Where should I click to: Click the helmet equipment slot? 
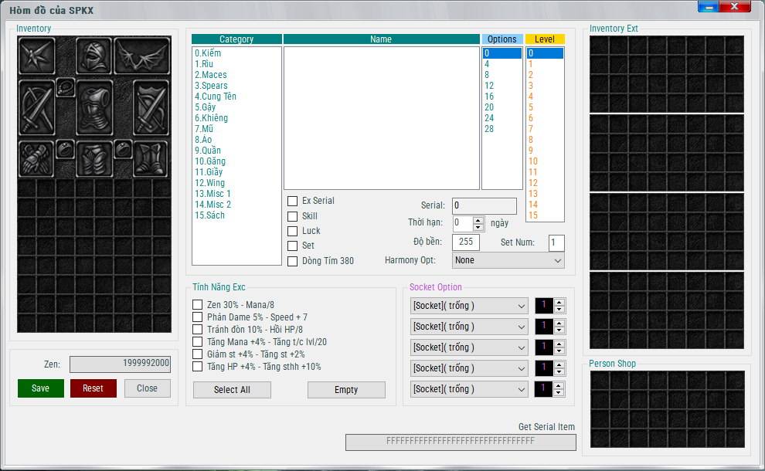[94, 56]
